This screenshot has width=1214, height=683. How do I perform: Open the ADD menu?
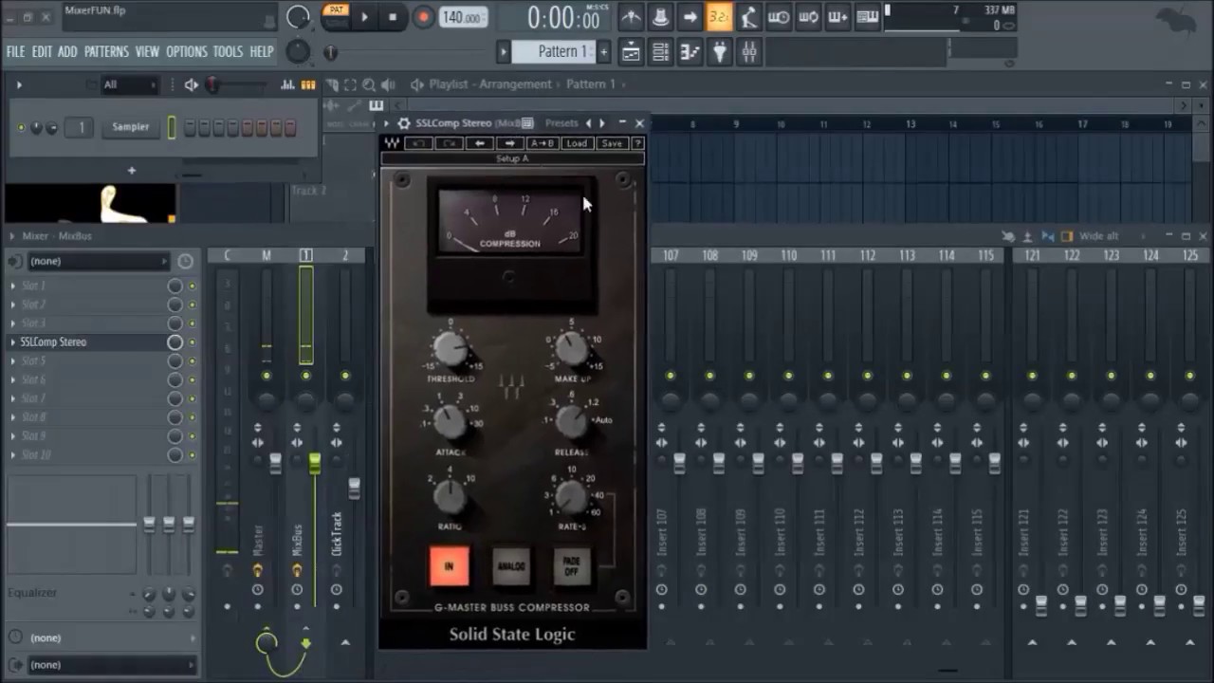click(67, 52)
